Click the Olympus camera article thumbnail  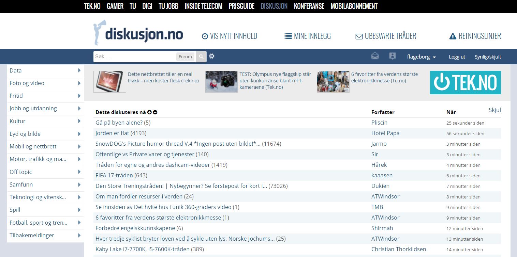(x=221, y=82)
